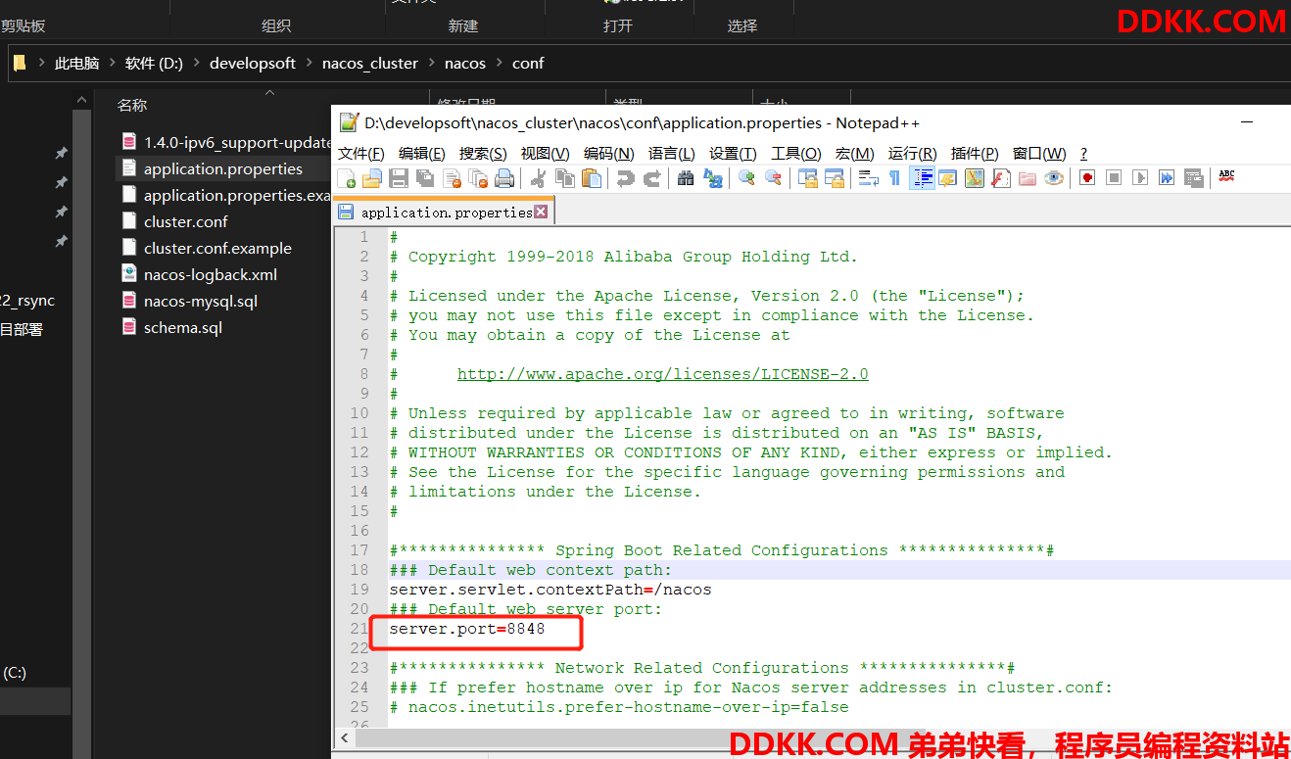Click the Save file toolbar icon

(x=399, y=178)
